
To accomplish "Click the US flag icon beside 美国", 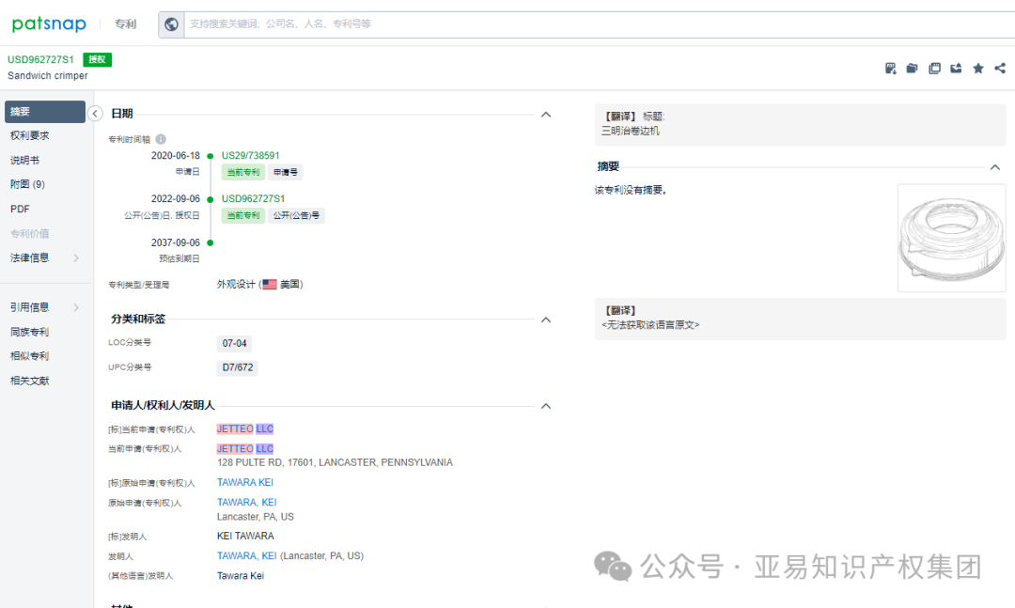I will click(x=270, y=284).
